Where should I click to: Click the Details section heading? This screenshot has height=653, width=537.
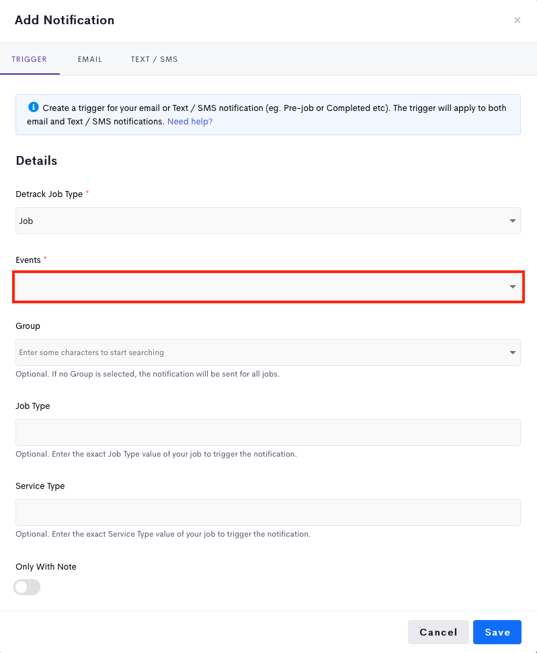tap(37, 161)
